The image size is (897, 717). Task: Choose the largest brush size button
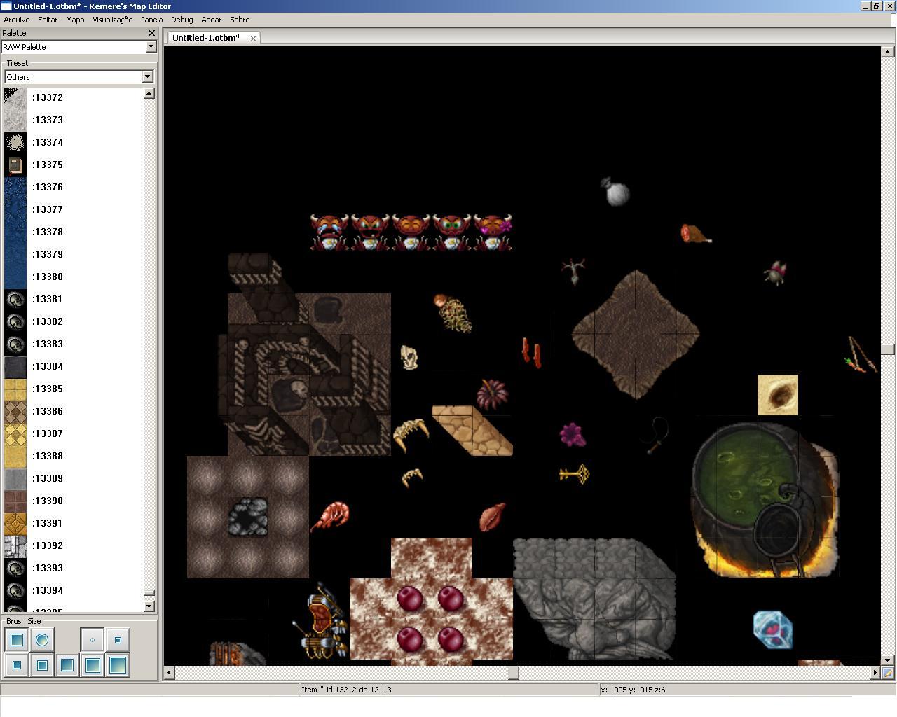pyautogui.click(x=118, y=664)
